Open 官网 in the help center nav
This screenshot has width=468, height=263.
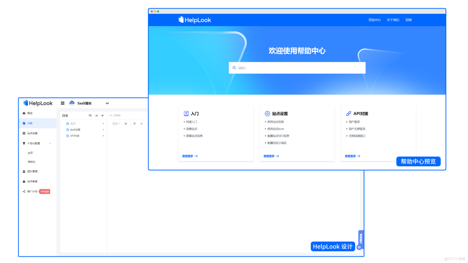coord(408,20)
